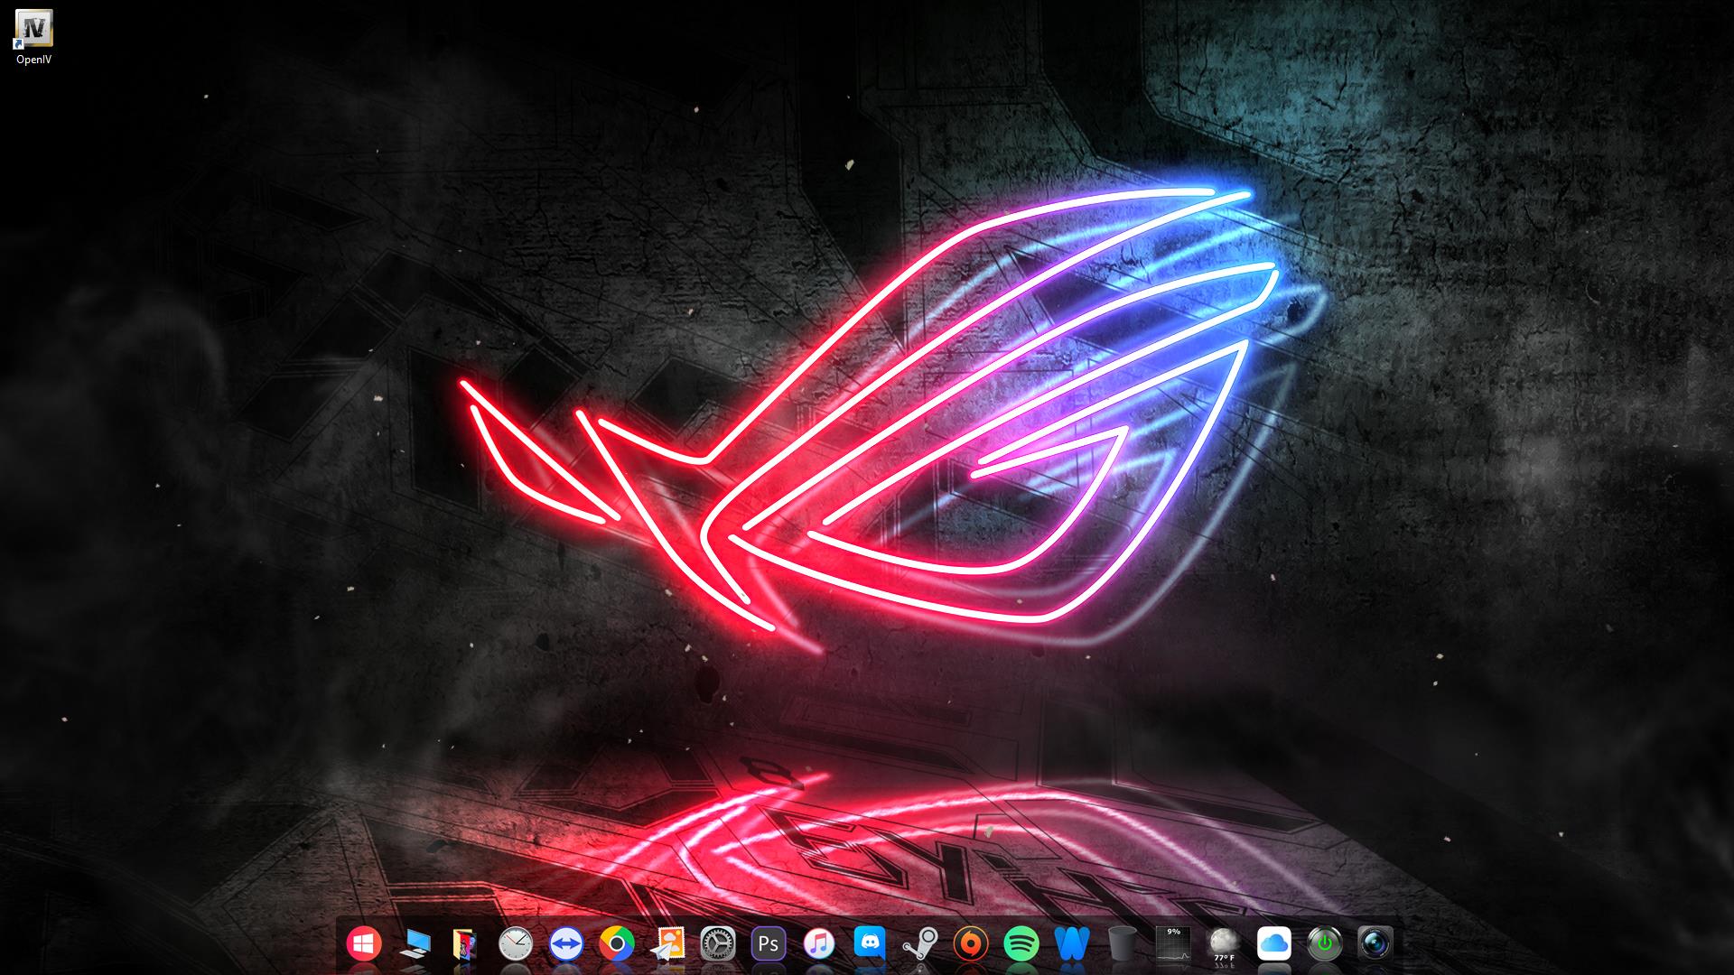This screenshot has height=975, width=1734.
Task: Click the analog clock dock icon
Action: click(x=516, y=944)
